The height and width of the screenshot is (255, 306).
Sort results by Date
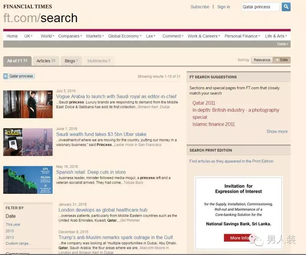[282, 60]
